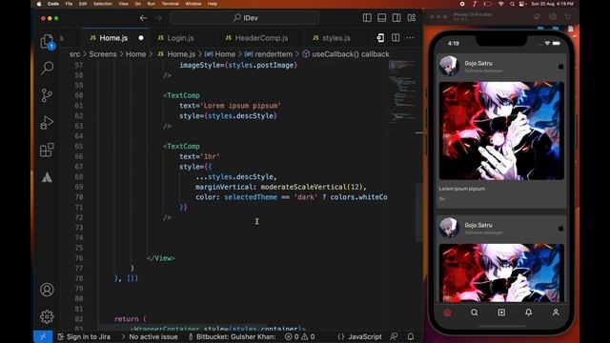The width and height of the screenshot is (610, 343).
Task: Open the Manage gear menu
Action: point(47,316)
